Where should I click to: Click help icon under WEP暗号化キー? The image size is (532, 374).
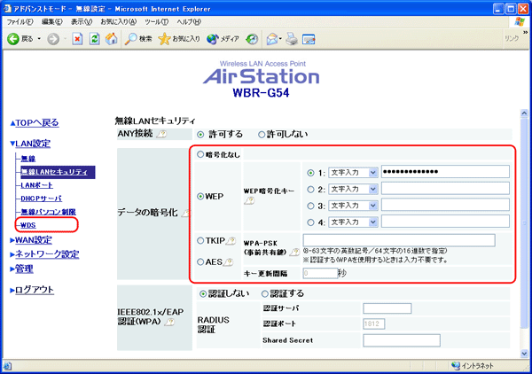point(249,201)
